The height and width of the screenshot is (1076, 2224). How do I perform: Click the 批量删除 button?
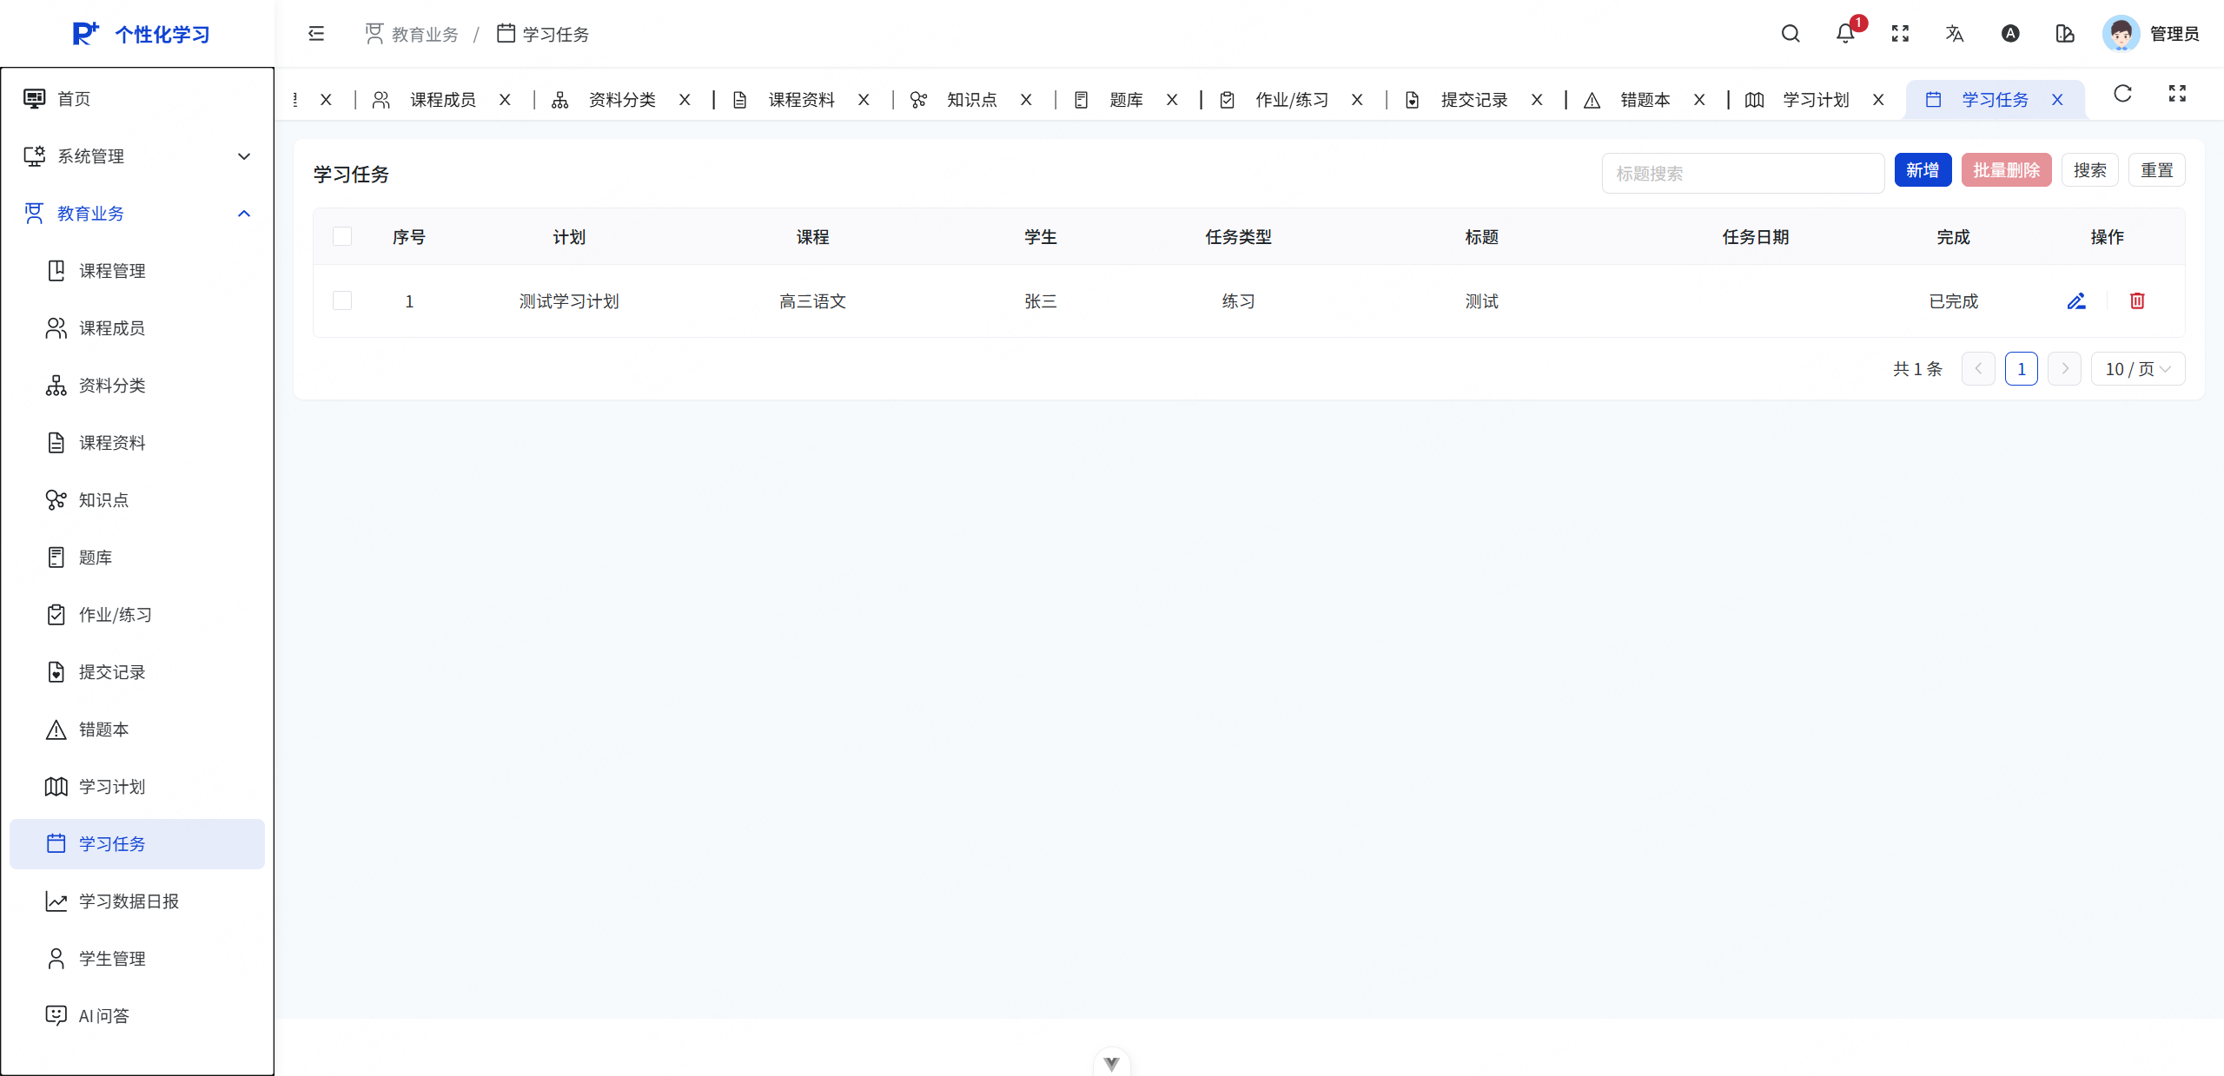click(x=2006, y=169)
